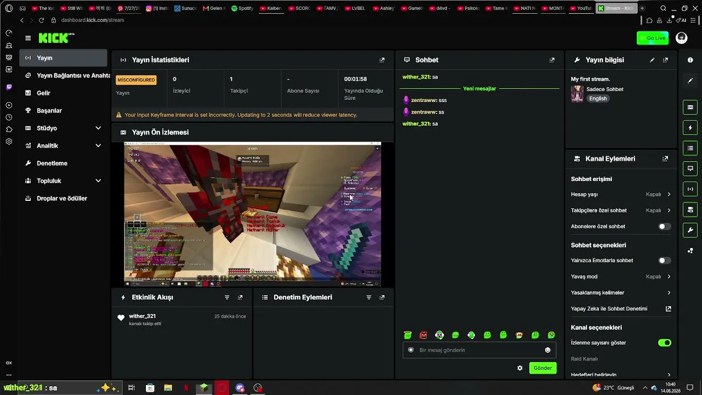Viewport: 702px width, 395px height.
Task: Send the chat message with Gönder
Action: 543,368
